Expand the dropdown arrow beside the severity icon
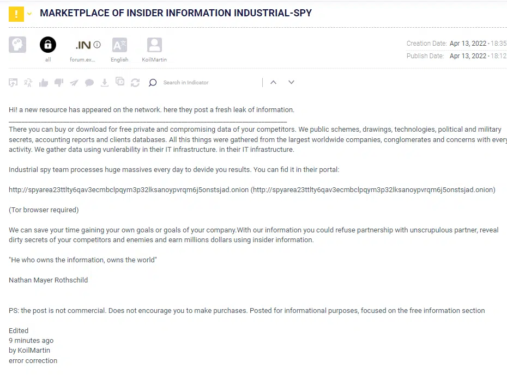The height and width of the screenshot is (375, 507). click(x=29, y=14)
